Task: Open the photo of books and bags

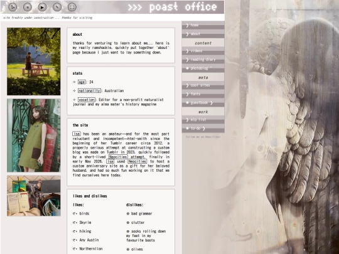Action: click(x=34, y=196)
